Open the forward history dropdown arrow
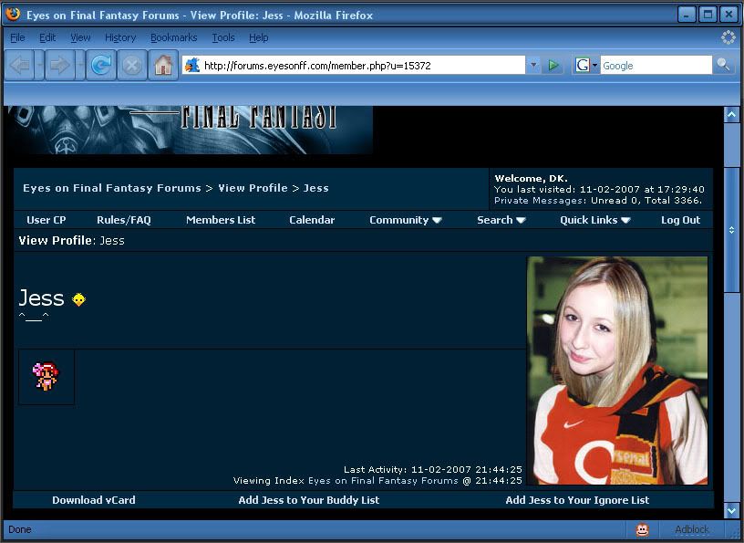Viewport: 744px width, 543px height. [79, 65]
